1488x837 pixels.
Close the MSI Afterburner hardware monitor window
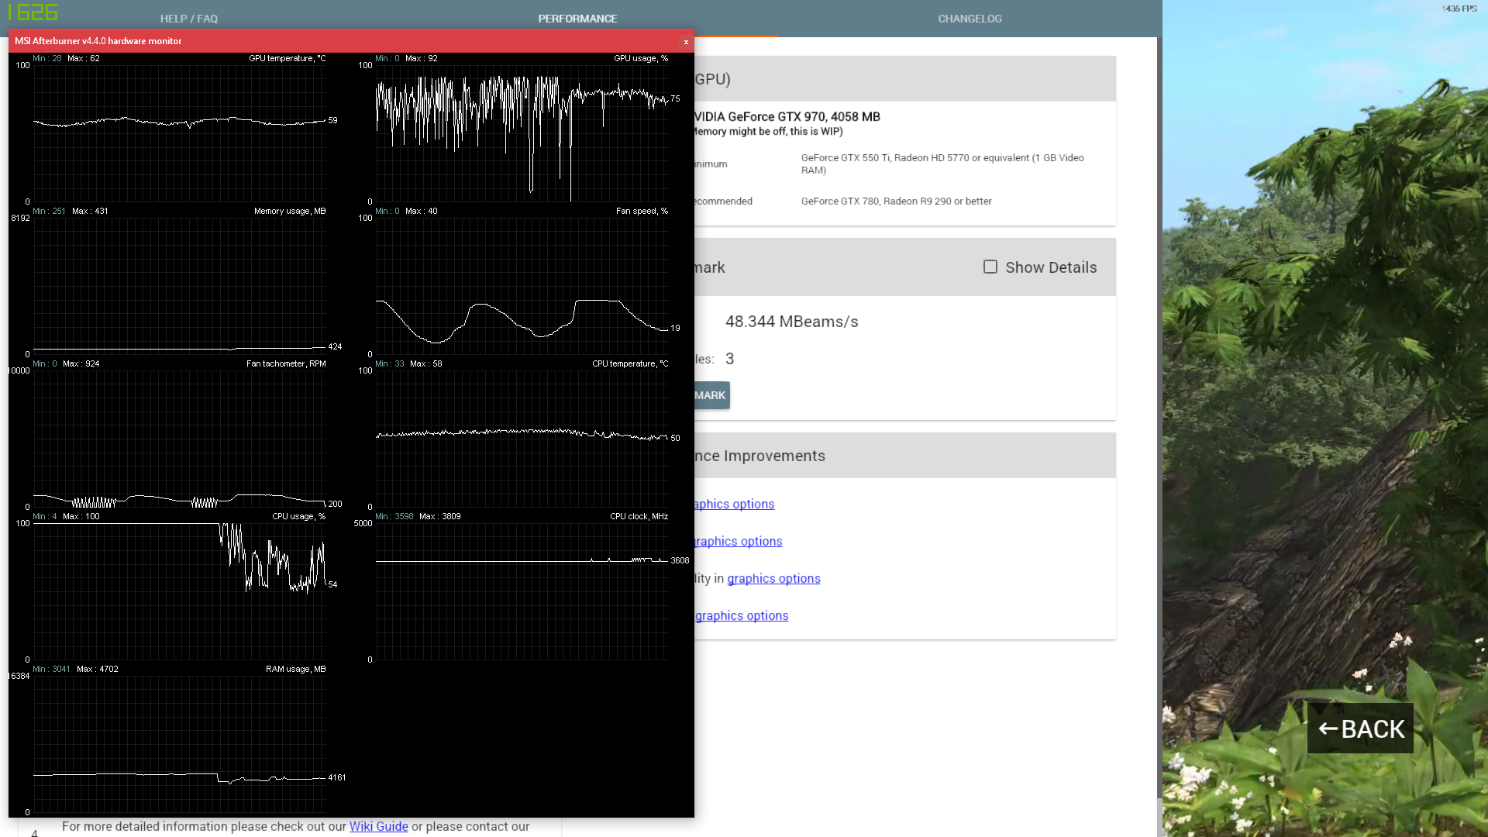pos(686,42)
